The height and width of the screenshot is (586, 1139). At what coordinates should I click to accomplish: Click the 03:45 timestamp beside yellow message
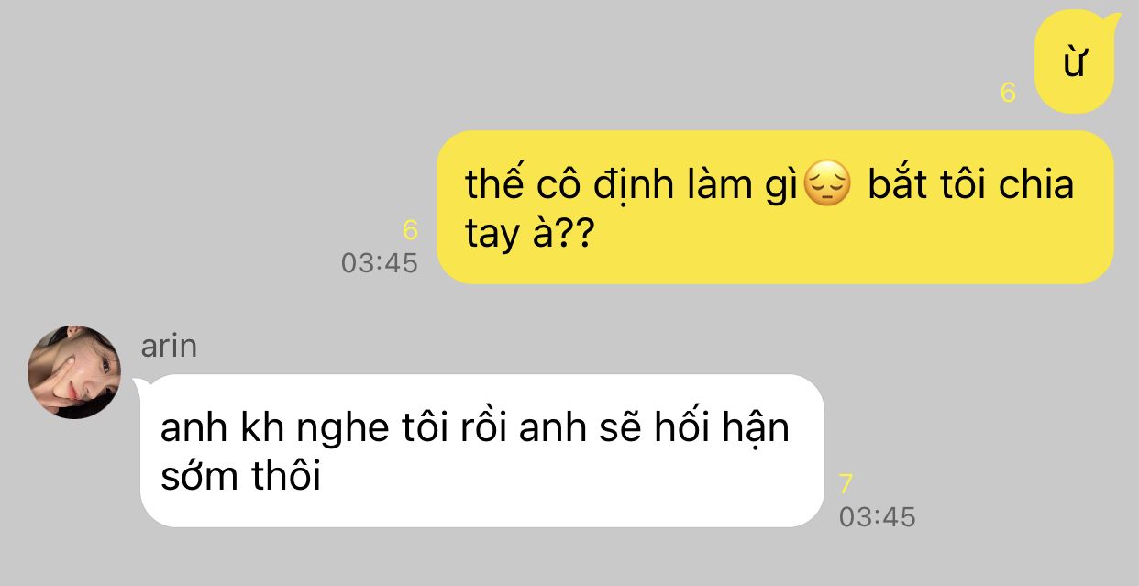380,263
